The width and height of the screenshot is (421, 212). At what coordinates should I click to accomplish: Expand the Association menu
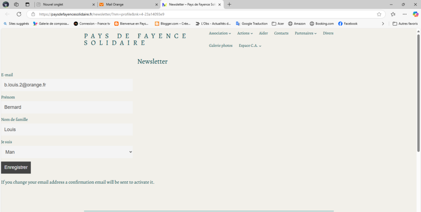click(x=220, y=33)
